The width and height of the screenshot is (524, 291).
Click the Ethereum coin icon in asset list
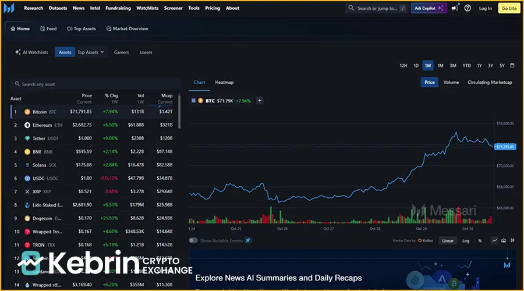[27, 125]
